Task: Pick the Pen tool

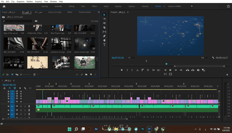Action: point(104,36)
